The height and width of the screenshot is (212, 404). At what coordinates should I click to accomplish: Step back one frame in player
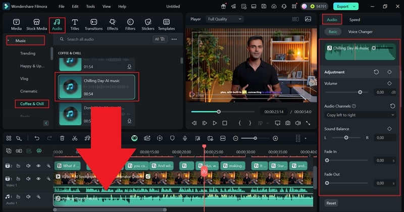pyautogui.click(x=194, y=123)
